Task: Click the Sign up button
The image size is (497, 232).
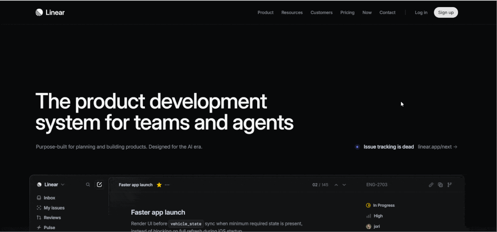Action: 446,12
